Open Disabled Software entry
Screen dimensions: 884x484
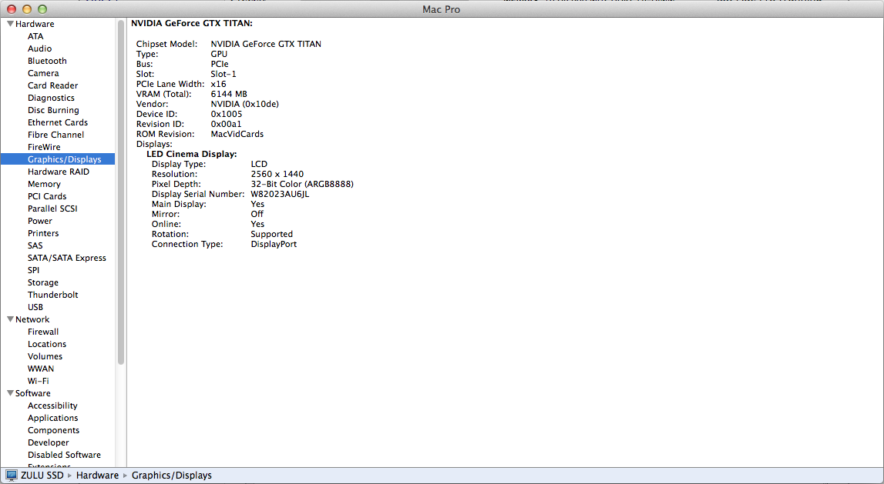[x=64, y=455]
